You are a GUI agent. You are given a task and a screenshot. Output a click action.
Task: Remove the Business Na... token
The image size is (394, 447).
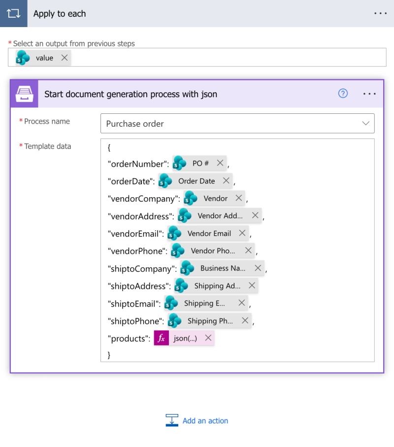coord(258,268)
